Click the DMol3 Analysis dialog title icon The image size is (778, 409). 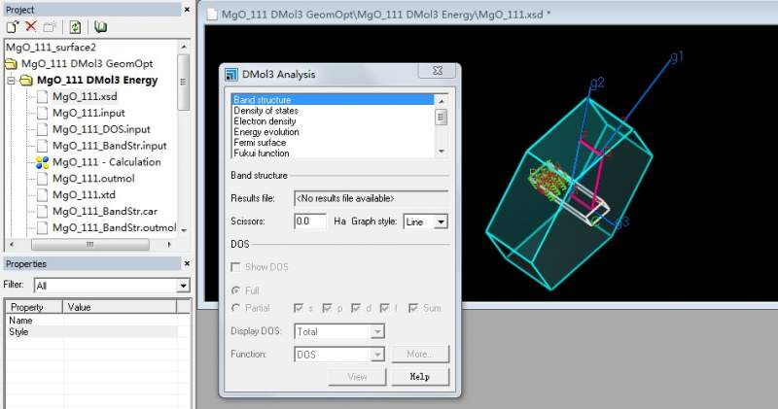pos(231,75)
